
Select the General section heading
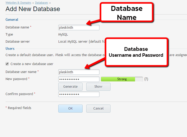click(x=12, y=20)
